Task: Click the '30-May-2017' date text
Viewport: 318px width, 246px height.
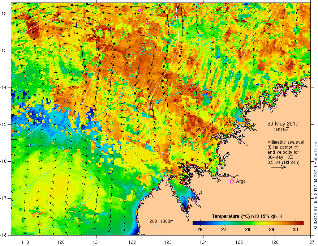Action: pyautogui.click(x=283, y=124)
